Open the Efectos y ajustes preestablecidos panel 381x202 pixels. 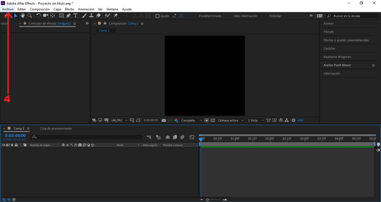point(346,40)
